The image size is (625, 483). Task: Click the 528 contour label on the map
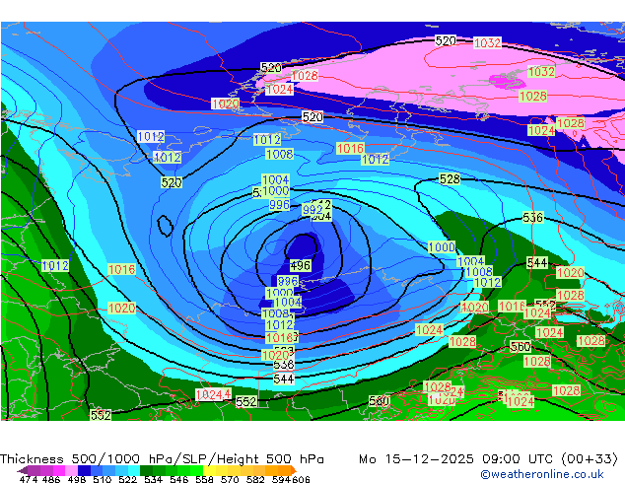[x=450, y=179]
